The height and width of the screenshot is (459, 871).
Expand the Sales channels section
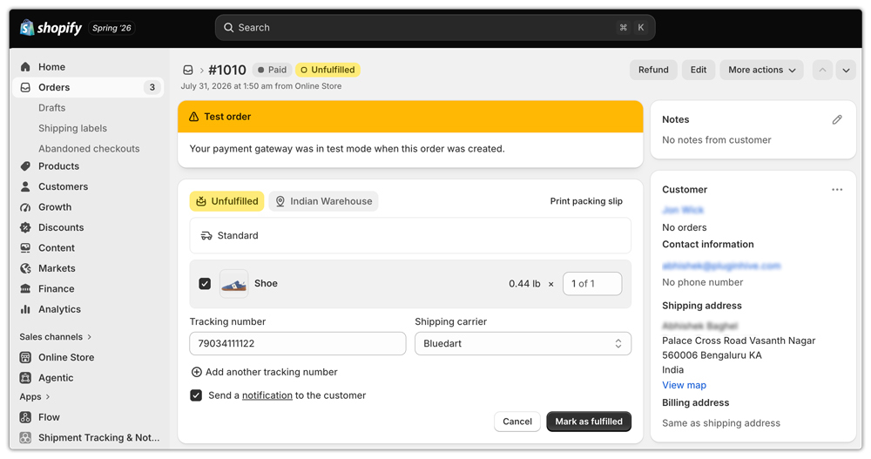(x=56, y=337)
